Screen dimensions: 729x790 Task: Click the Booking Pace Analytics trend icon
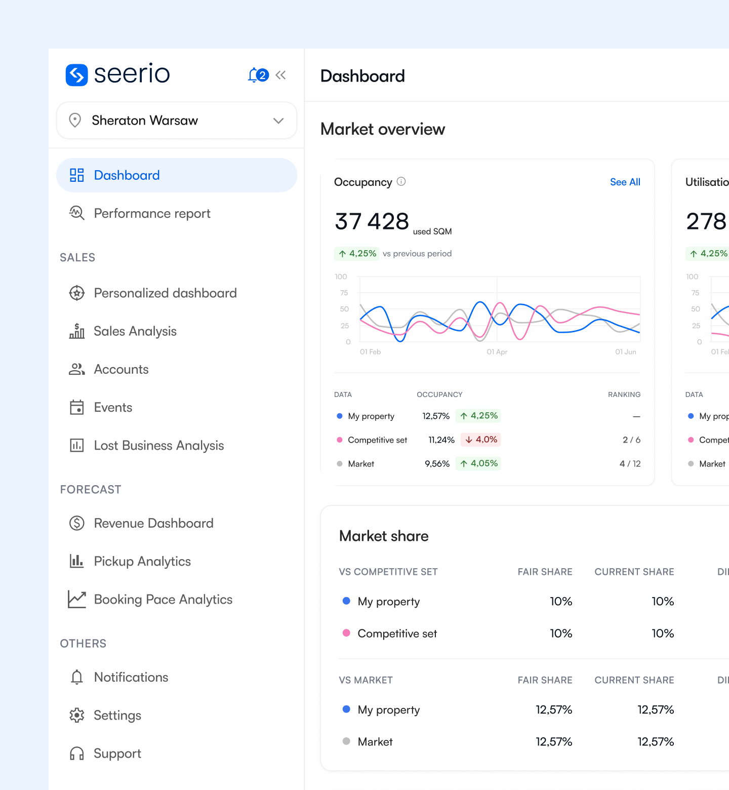click(x=76, y=599)
